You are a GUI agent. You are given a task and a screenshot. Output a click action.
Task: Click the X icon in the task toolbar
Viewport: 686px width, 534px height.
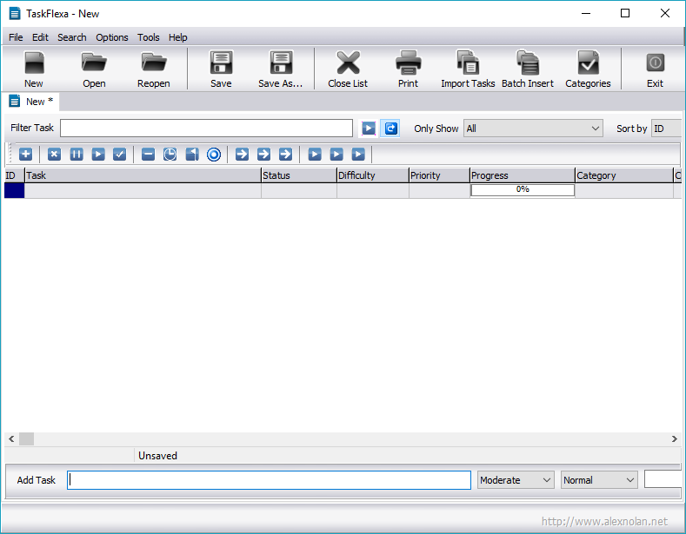(54, 155)
